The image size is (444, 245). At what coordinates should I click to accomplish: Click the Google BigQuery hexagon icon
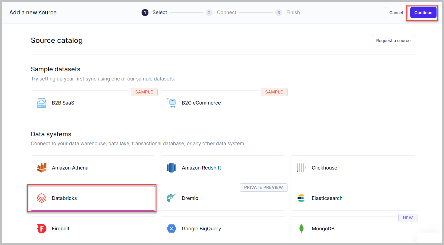coord(171,229)
